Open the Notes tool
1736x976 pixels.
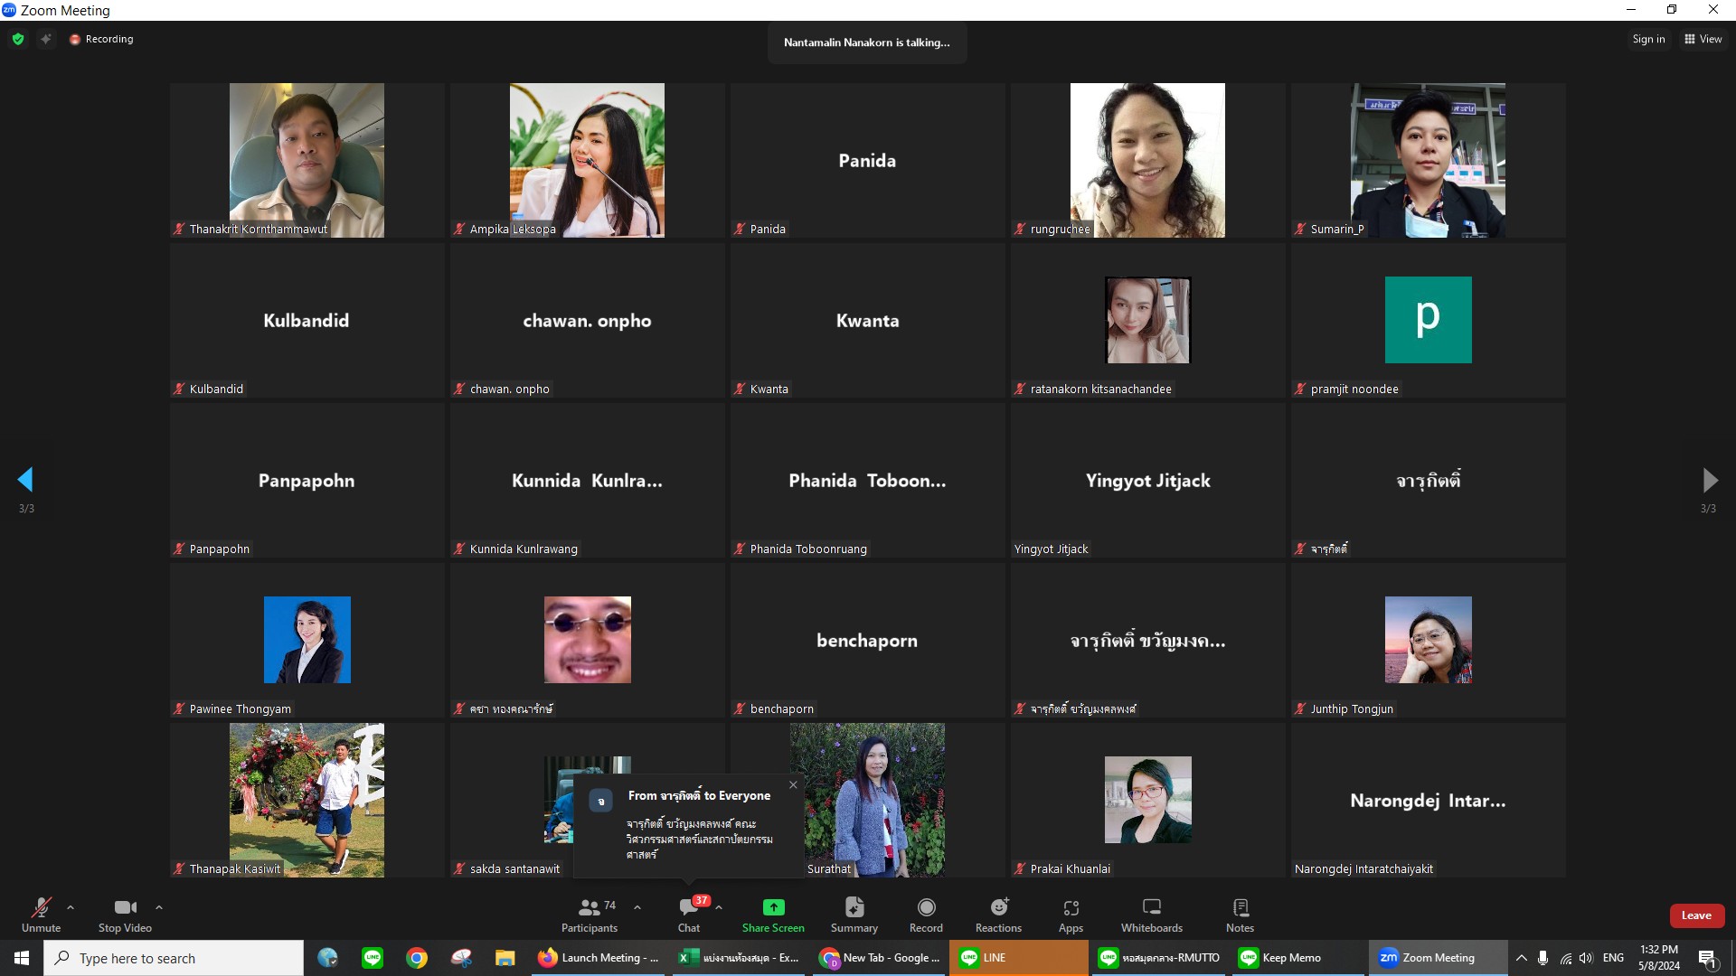coord(1241,915)
